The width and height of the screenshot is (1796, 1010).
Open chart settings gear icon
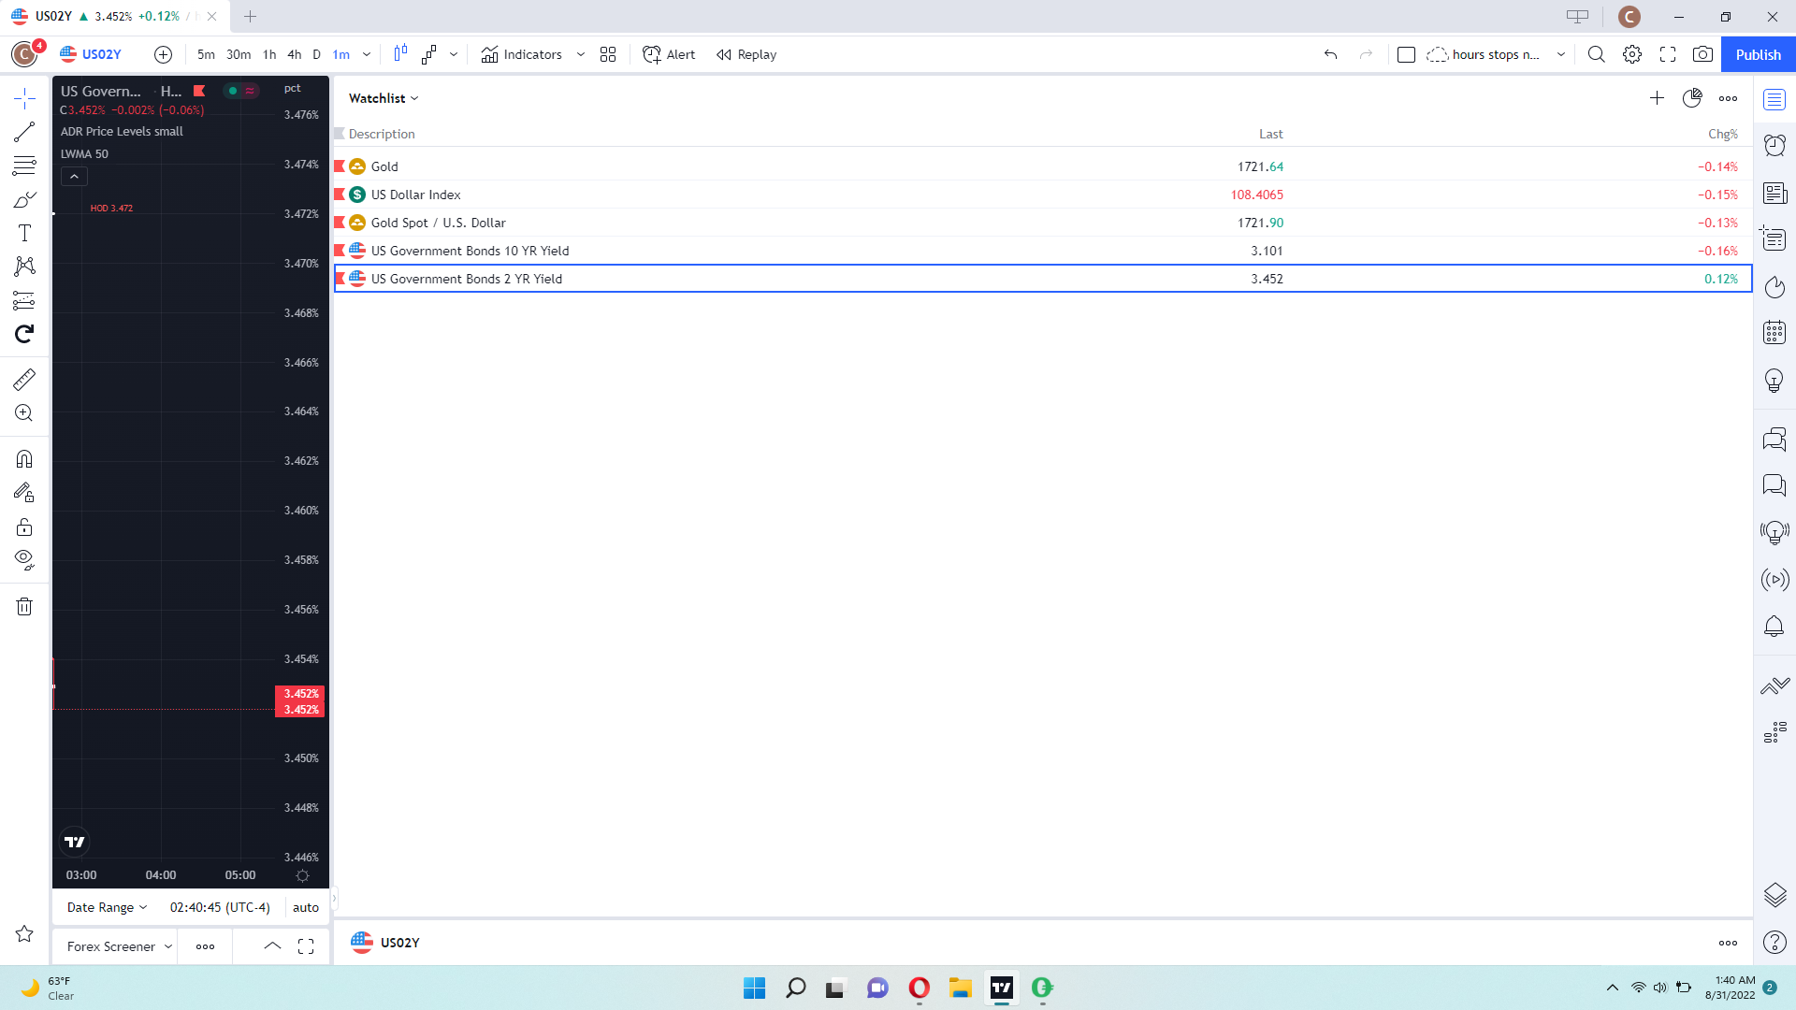[1632, 54]
